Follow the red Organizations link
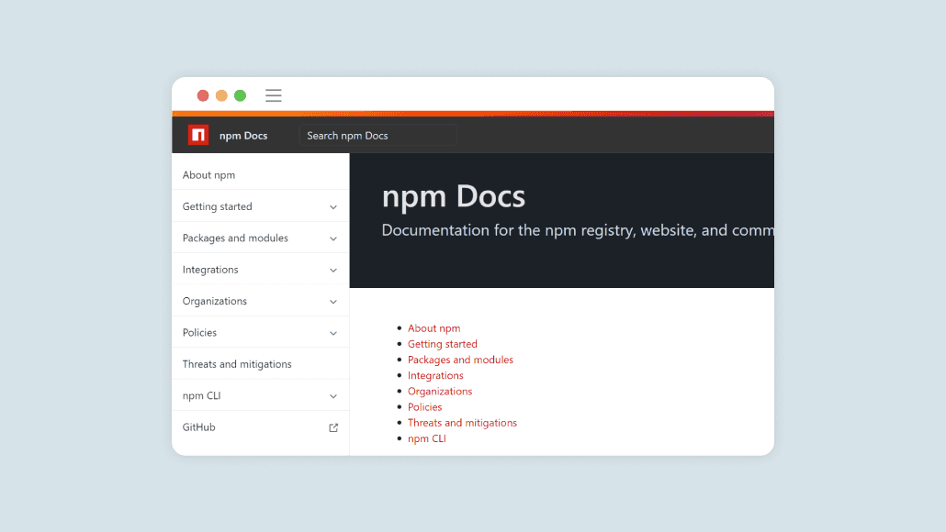 tap(440, 391)
